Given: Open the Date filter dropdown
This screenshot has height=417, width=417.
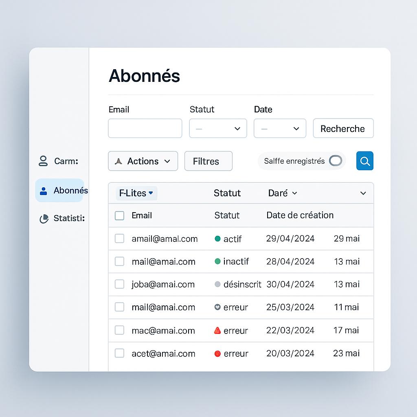Looking at the screenshot, I should pos(280,128).
